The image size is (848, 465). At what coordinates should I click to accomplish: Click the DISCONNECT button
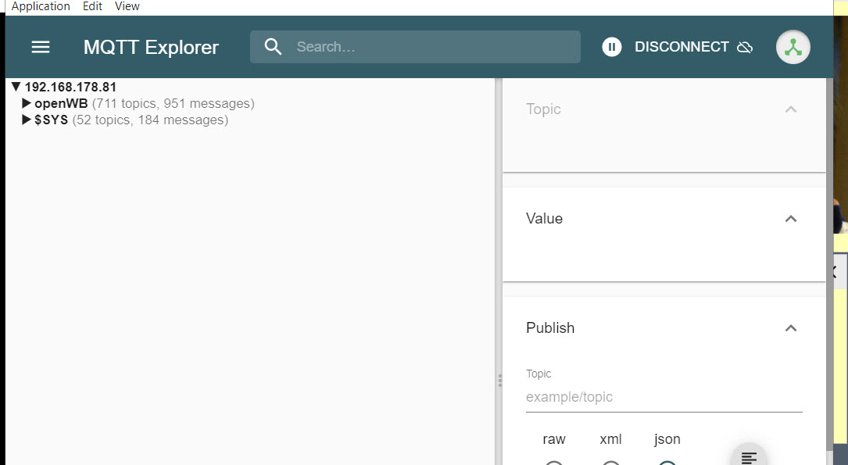(x=681, y=47)
